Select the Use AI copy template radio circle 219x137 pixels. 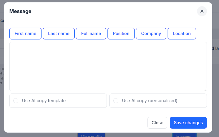click(x=16, y=101)
